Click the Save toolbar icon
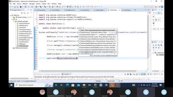The height and width of the screenshot is (97, 173). pos(15,7)
